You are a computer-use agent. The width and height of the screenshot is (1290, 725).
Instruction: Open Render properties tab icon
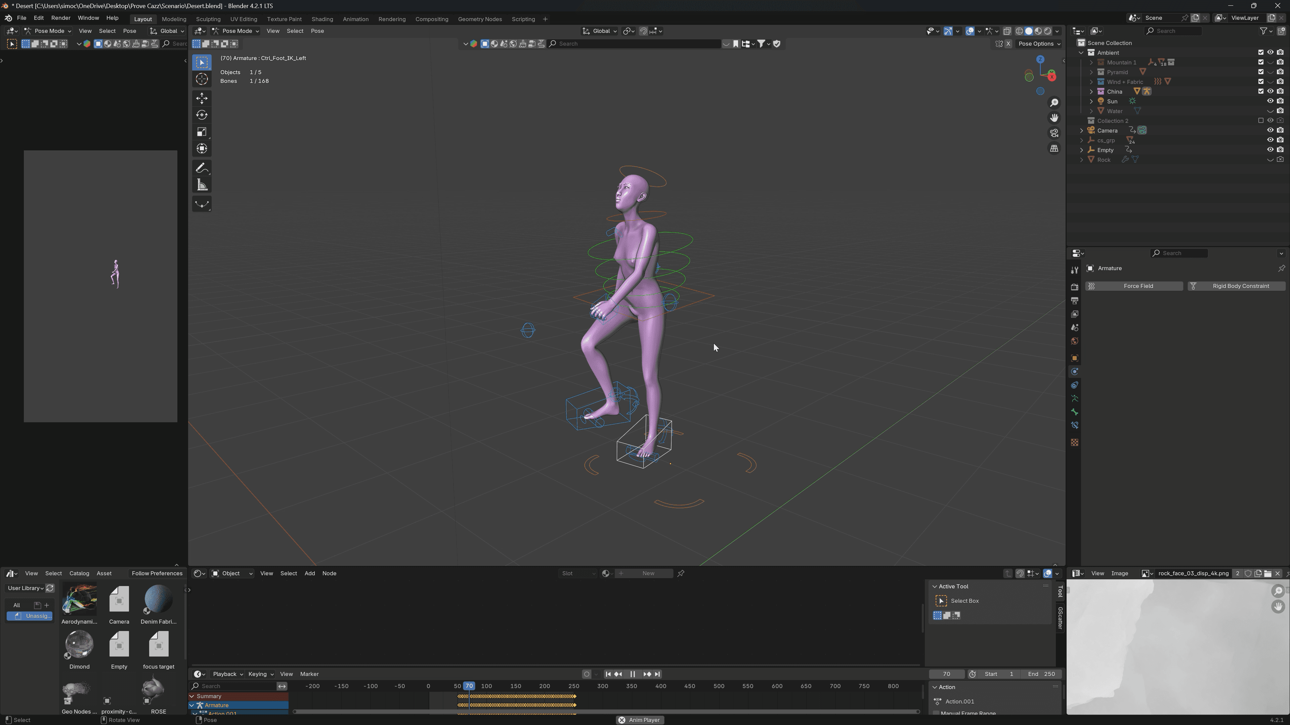click(1074, 287)
